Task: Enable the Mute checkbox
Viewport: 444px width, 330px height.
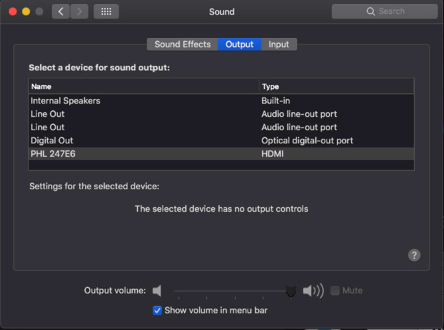Action: [x=335, y=291]
